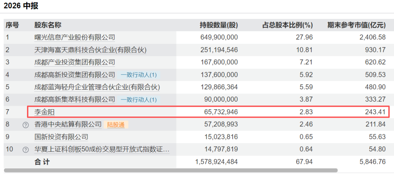Viewport: 394px width, 175px height.
Task: Select share count 129,866,364
Action: click(219, 87)
